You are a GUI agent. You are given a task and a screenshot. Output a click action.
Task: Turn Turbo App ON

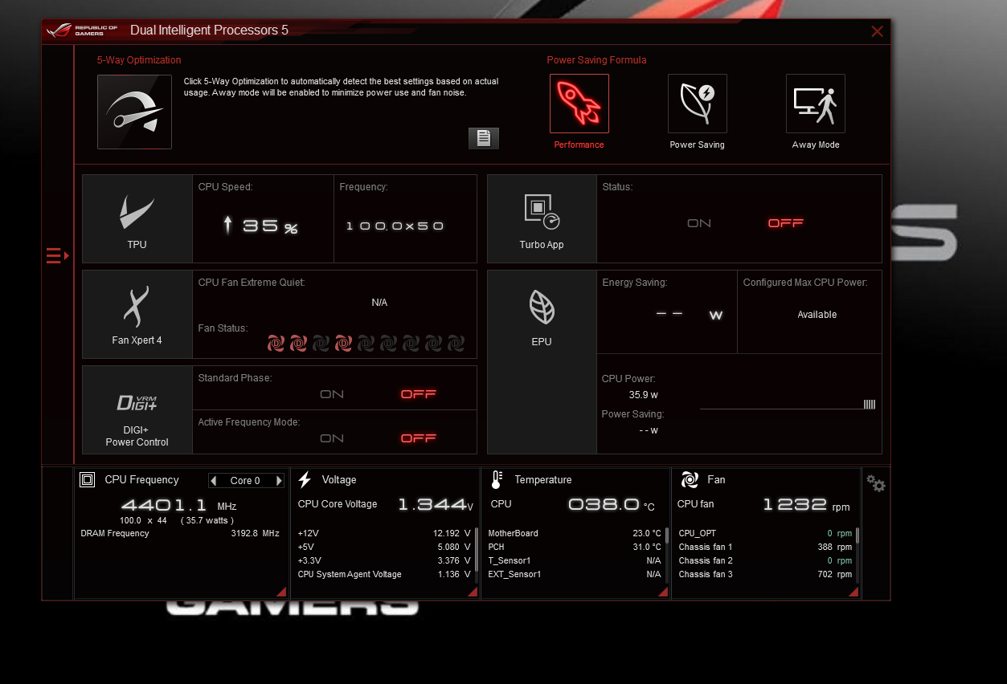point(699,223)
